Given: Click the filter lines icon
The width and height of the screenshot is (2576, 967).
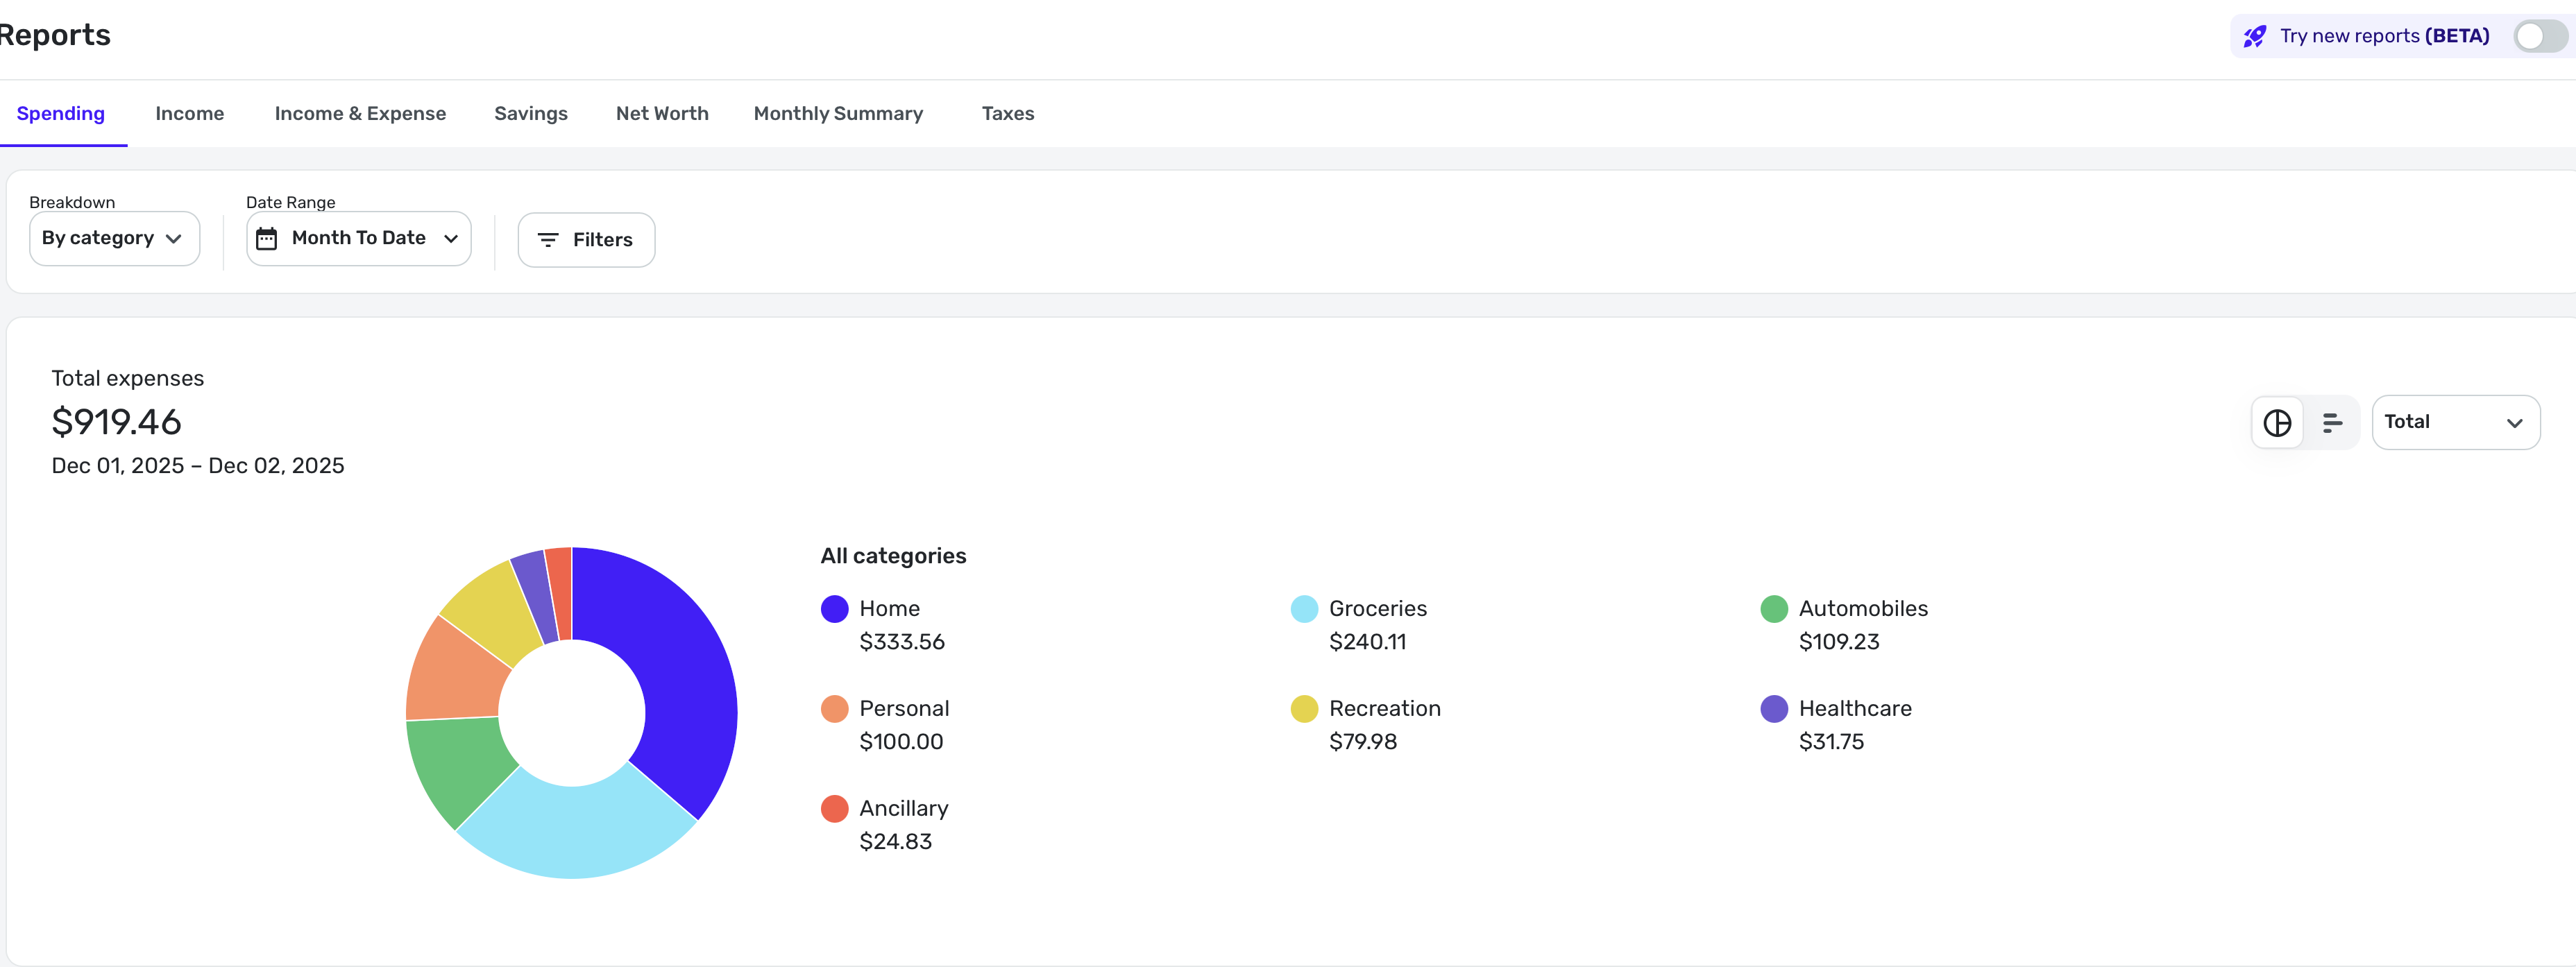Looking at the screenshot, I should click(x=547, y=240).
